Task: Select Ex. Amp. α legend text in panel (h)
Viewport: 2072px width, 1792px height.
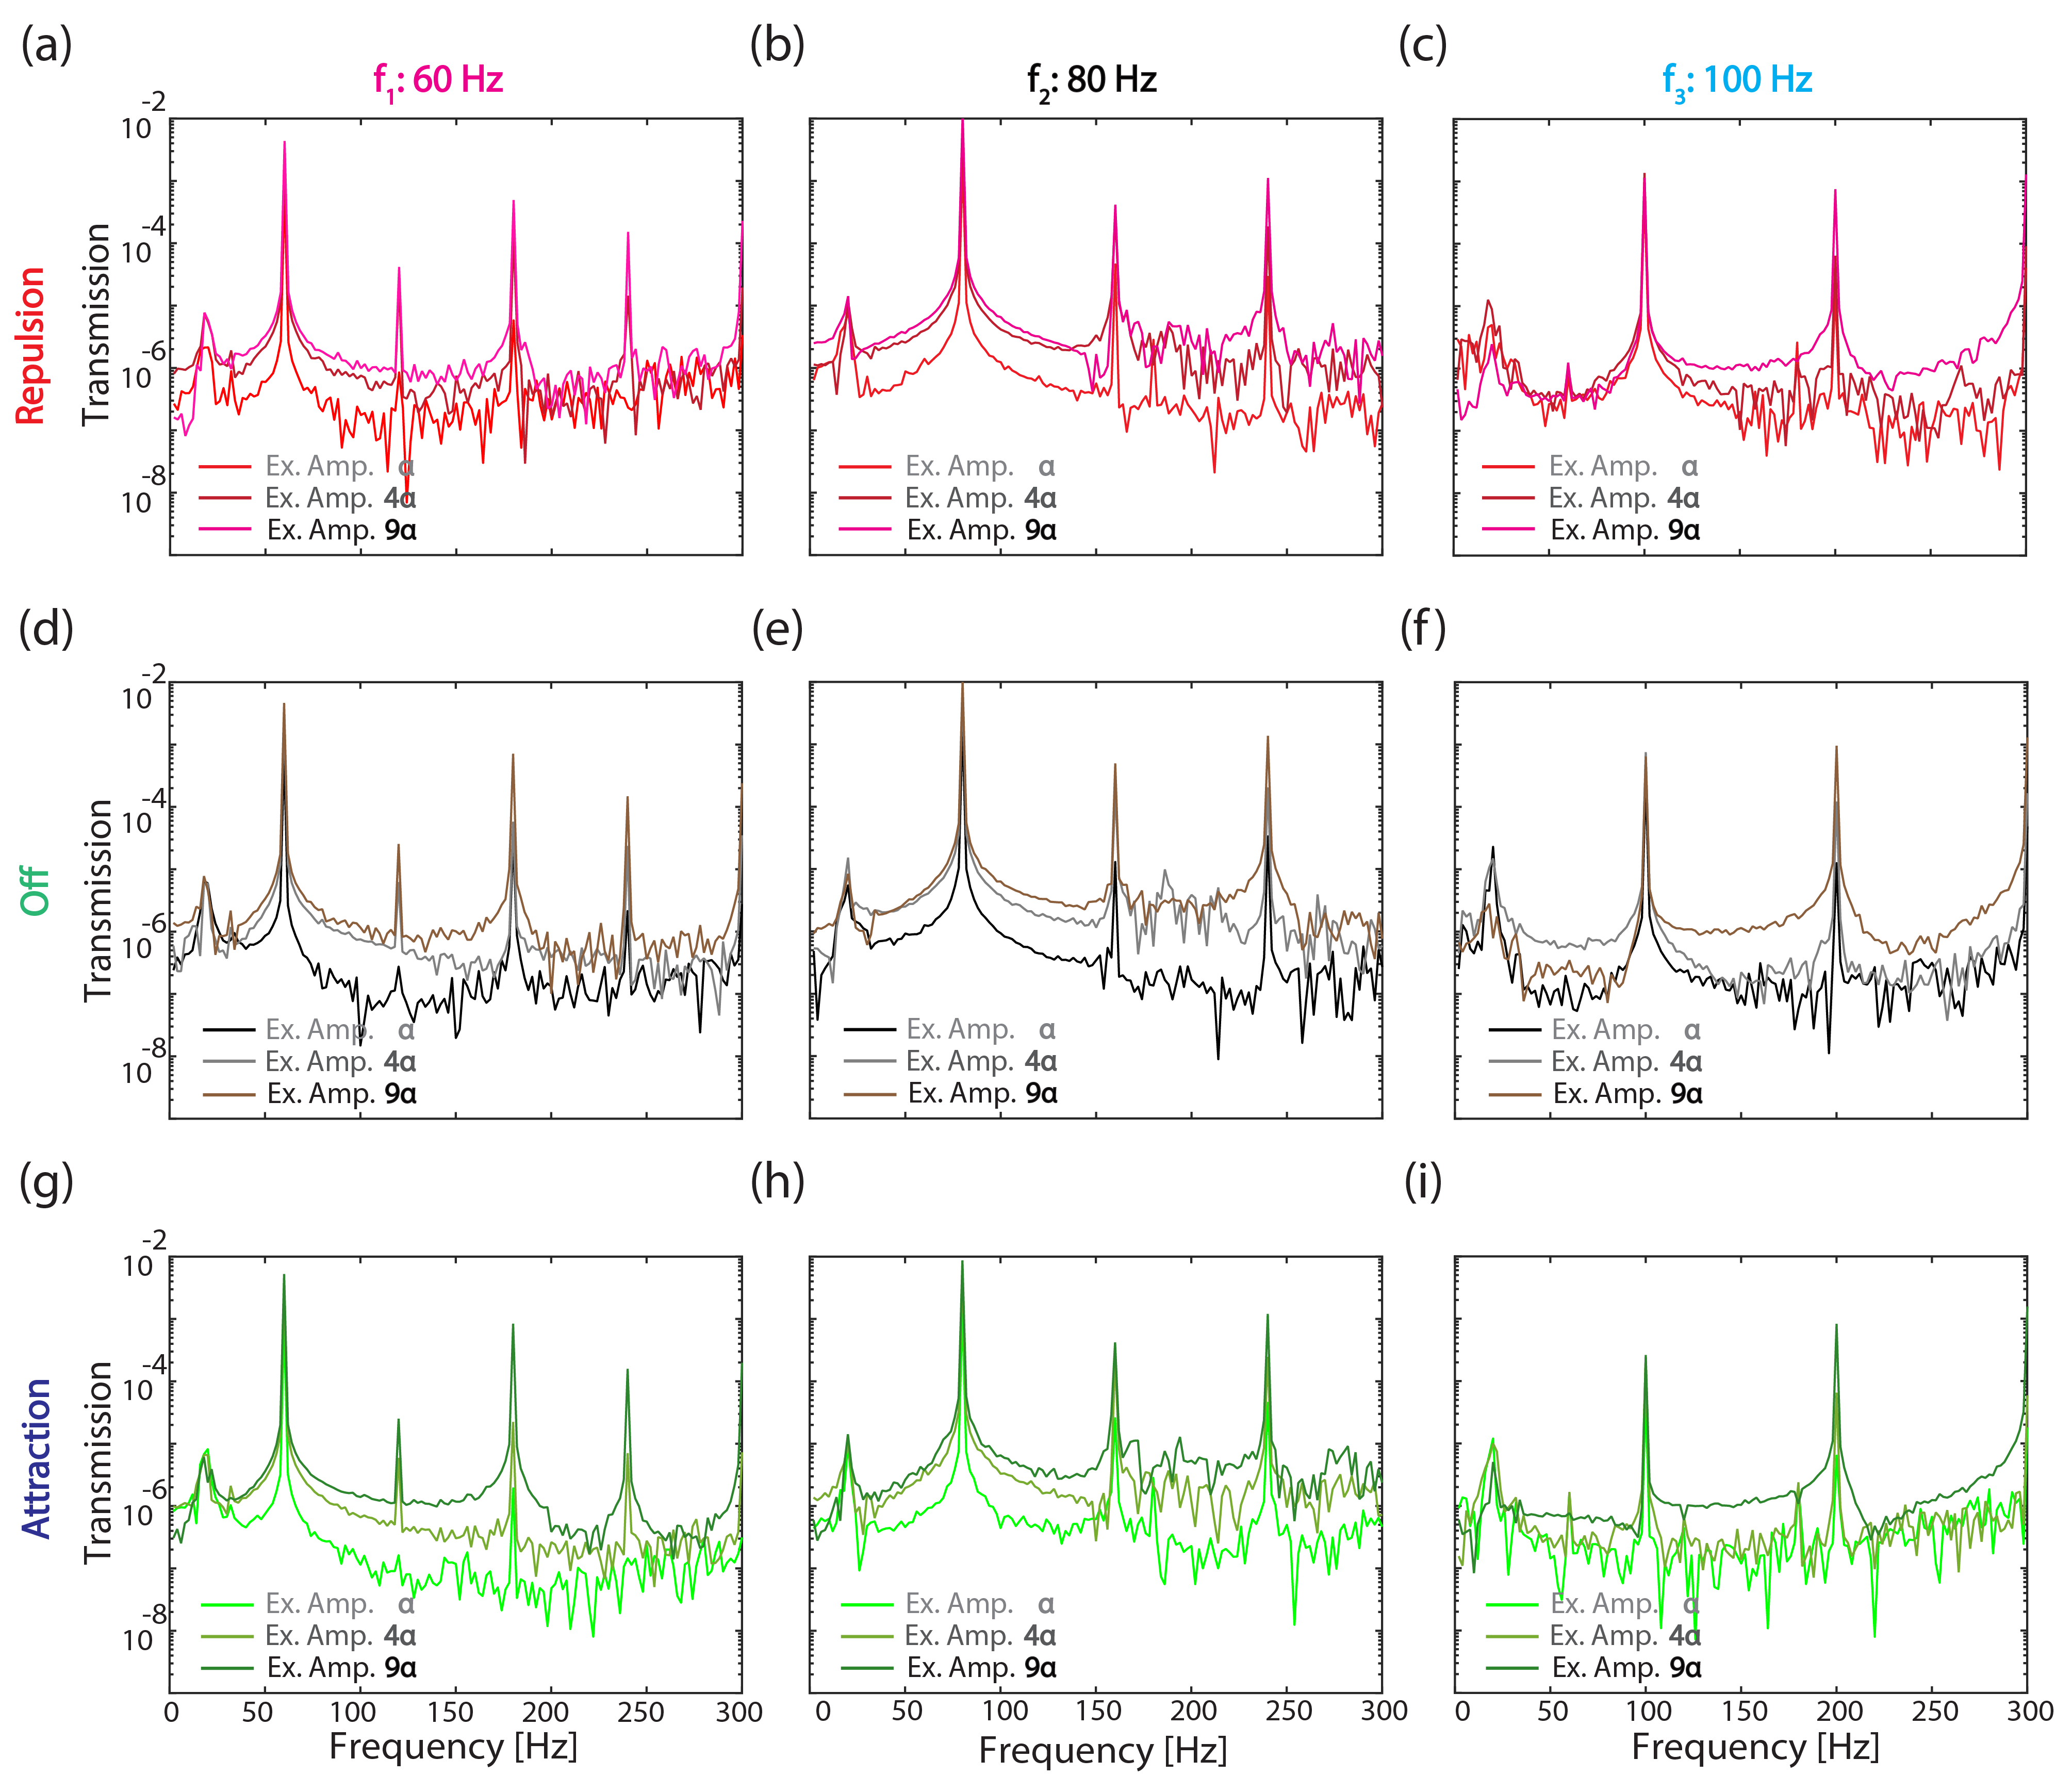Action: pos(980,1604)
